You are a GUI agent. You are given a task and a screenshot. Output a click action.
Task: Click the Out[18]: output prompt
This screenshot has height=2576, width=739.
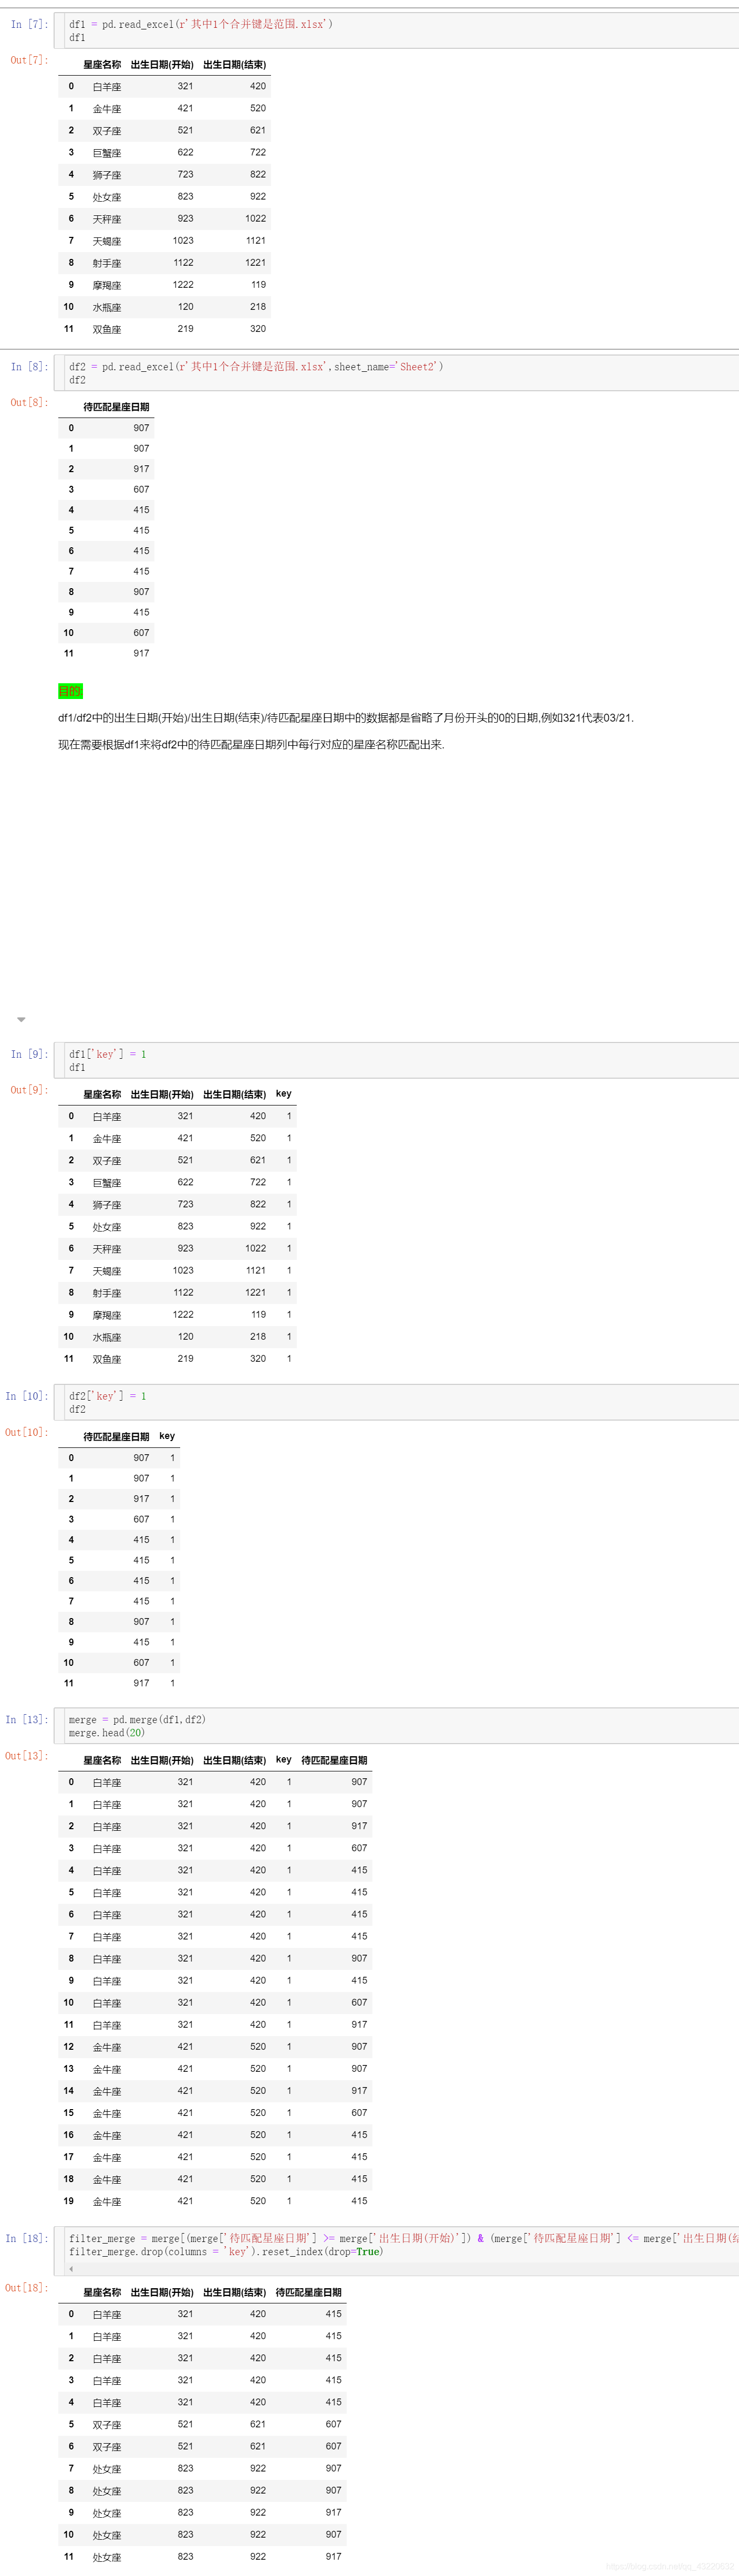(x=26, y=2288)
